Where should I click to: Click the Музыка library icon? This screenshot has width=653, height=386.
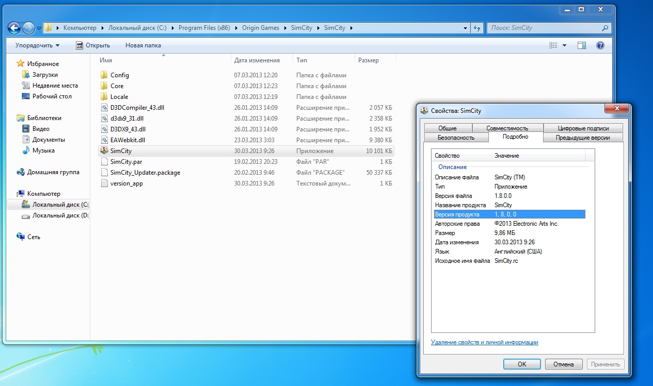pyautogui.click(x=26, y=150)
